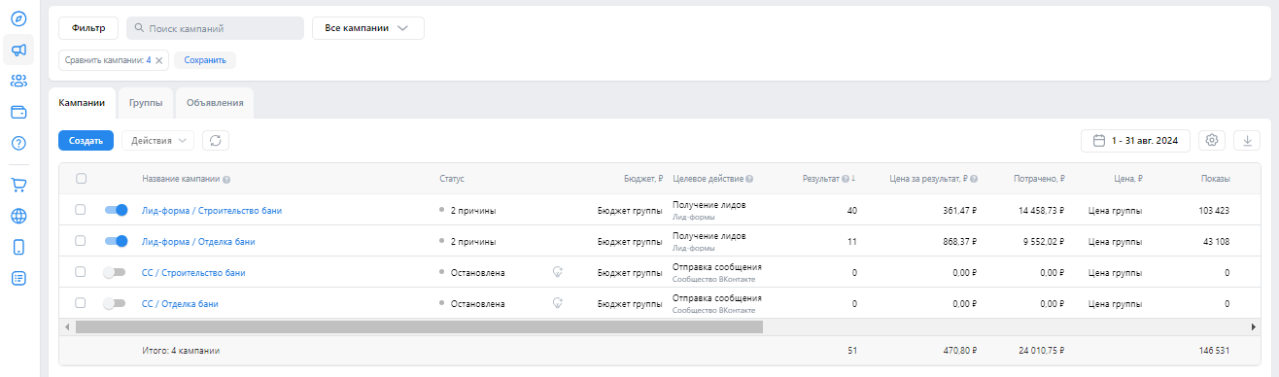Screen dimensions: 1279x377
Task: Open the shopping cart icon in sidebar
Action: (18, 185)
